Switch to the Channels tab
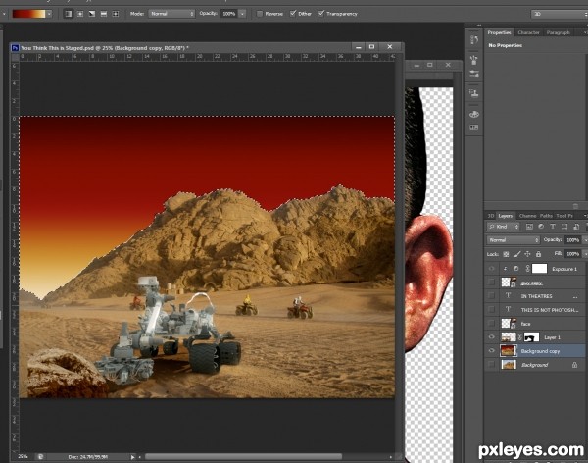The height and width of the screenshot is (463, 588). click(527, 216)
